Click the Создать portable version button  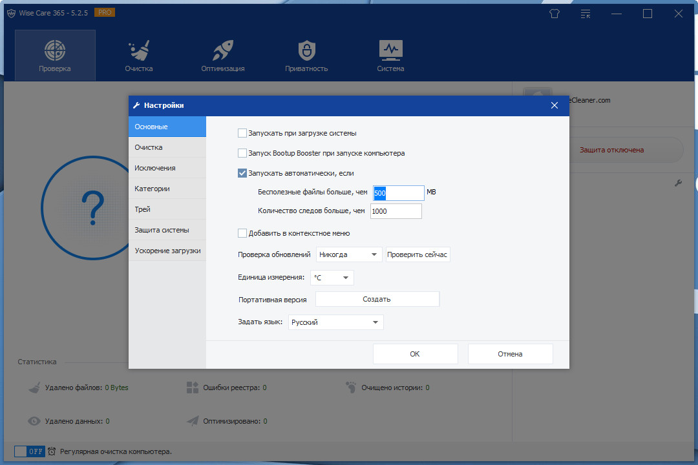point(377,299)
